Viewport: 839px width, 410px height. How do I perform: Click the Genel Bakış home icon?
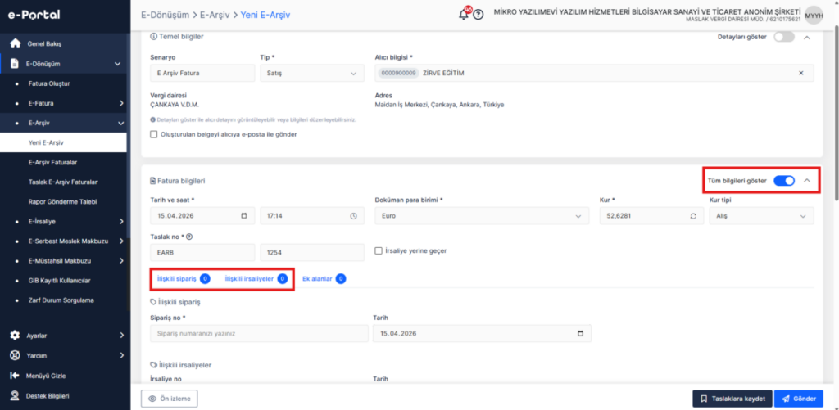16,43
